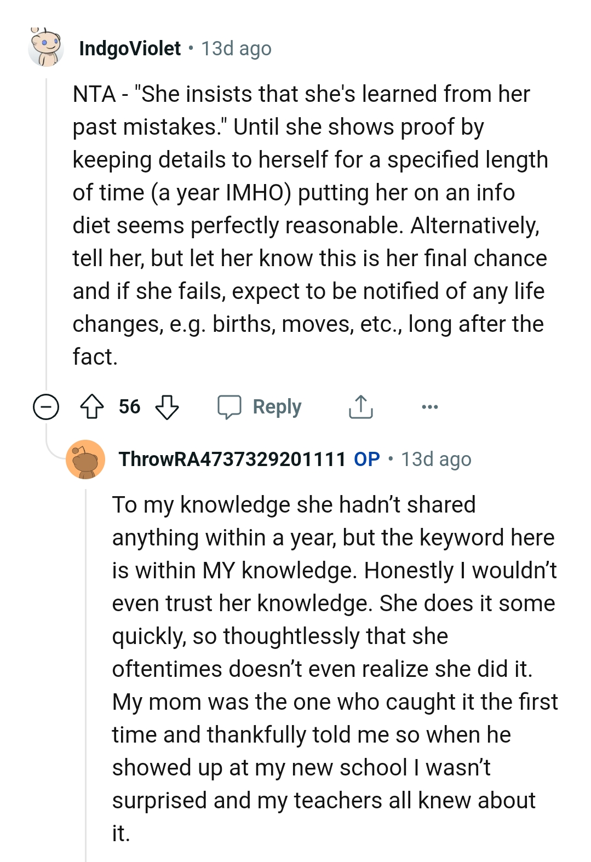Open the share options for IndgoViolet's comment
The height and width of the screenshot is (862, 591).
pyautogui.click(x=360, y=406)
